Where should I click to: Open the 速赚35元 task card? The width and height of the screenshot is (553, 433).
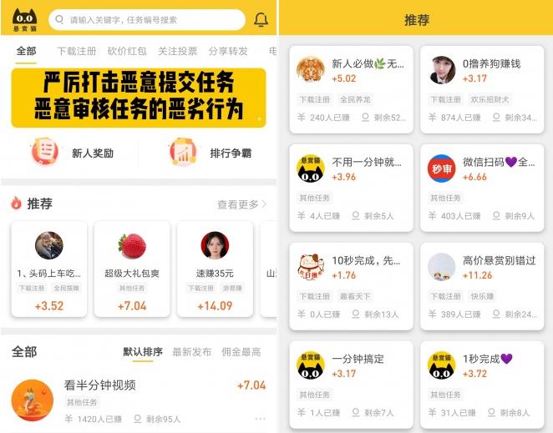pyautogui.click(x=215, y=269)
